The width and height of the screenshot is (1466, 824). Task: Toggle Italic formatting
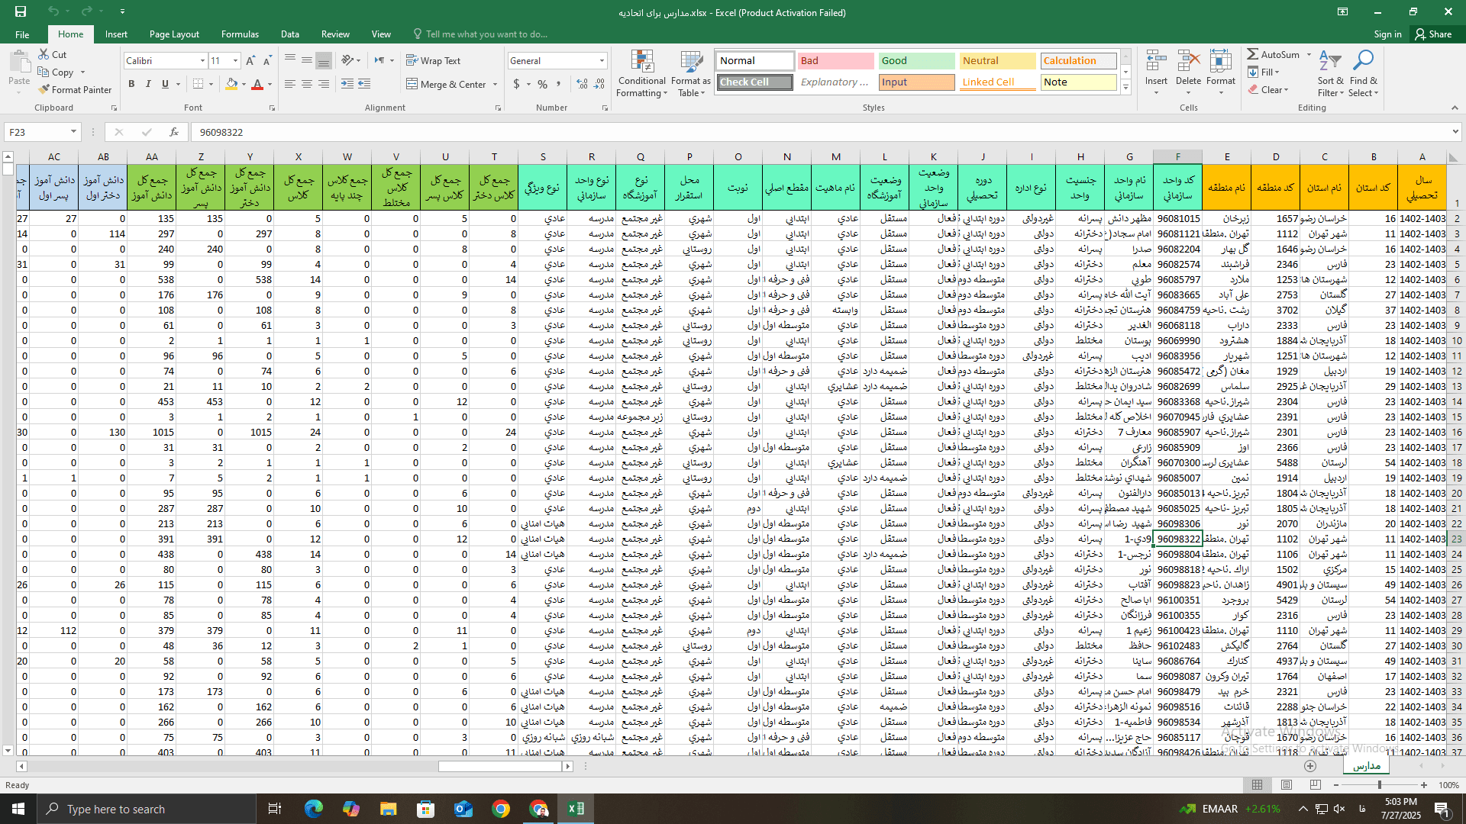click(148, 84)
